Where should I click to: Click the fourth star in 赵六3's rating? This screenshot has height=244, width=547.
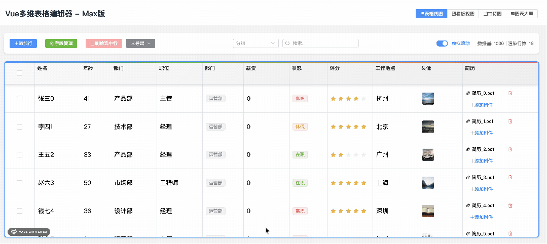356,183
